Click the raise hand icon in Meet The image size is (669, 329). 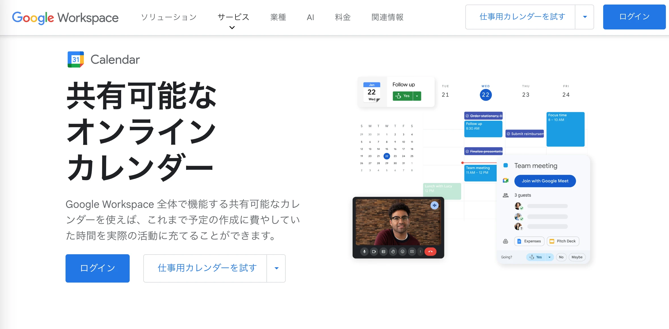pyautogui.click(x=393, y=251)
